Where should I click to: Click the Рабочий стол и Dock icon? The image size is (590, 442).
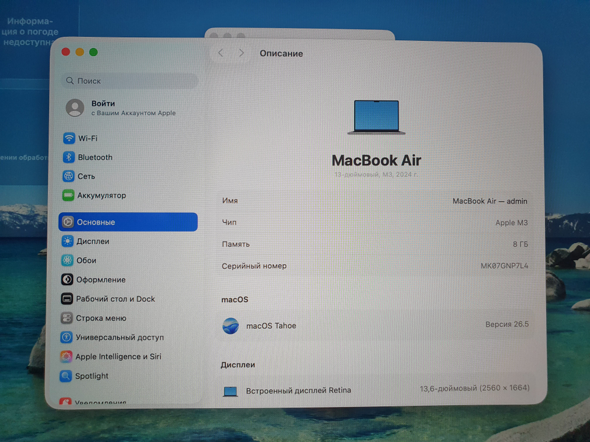(67, 298)
